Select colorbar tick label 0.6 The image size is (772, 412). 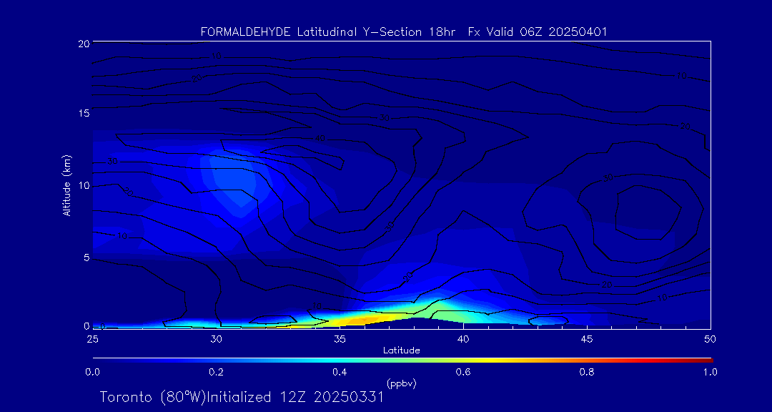[x=463, y=372]
